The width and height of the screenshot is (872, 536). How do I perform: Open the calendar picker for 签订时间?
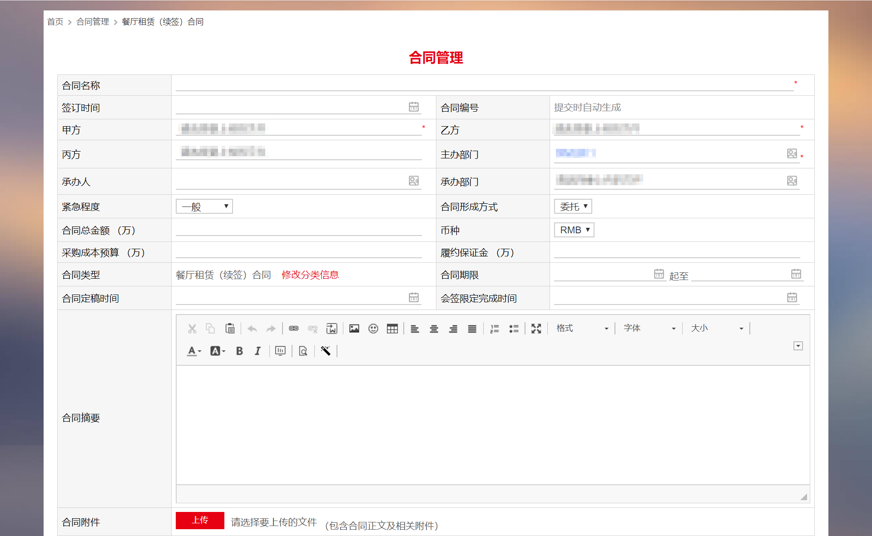click(414, 107)
